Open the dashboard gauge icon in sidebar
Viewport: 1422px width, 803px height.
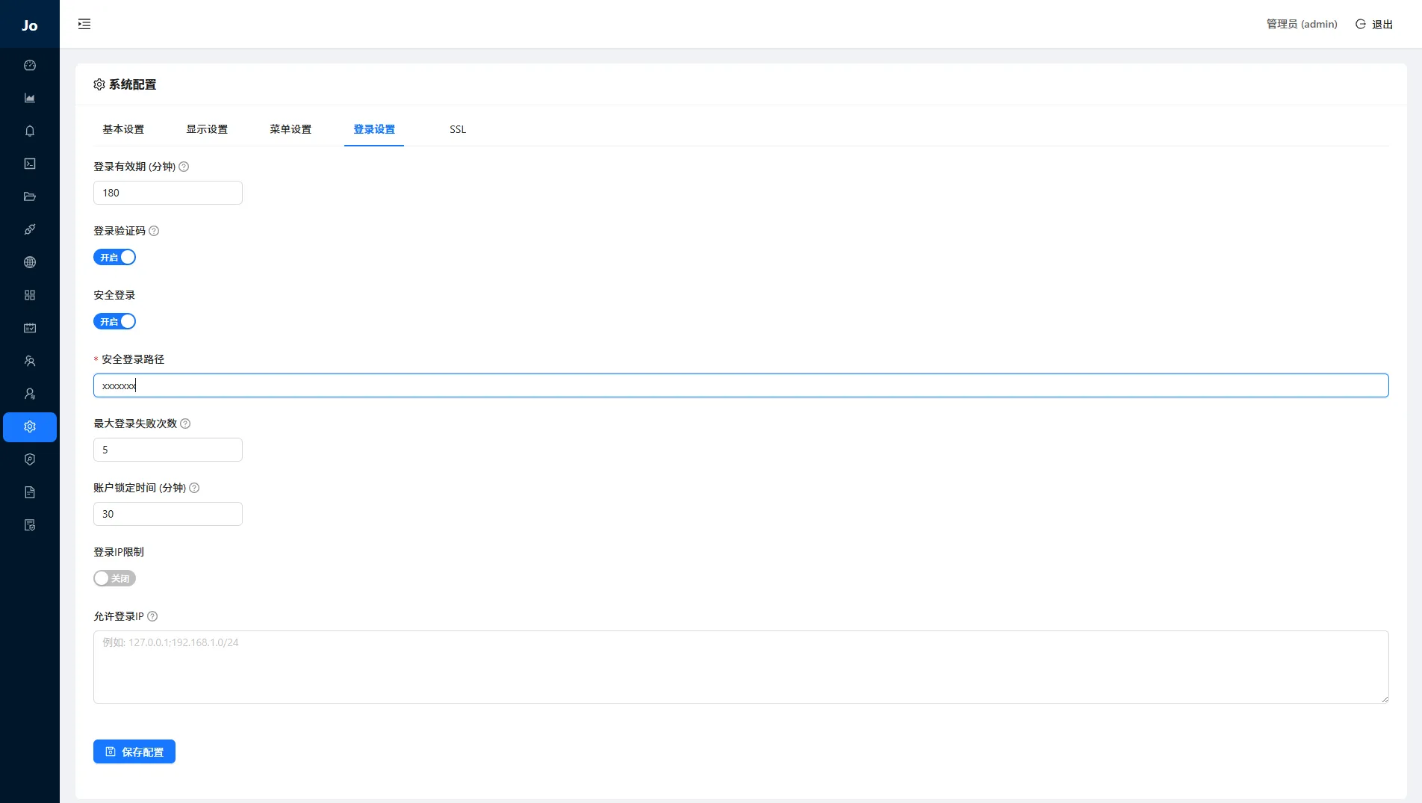(30, 66)
